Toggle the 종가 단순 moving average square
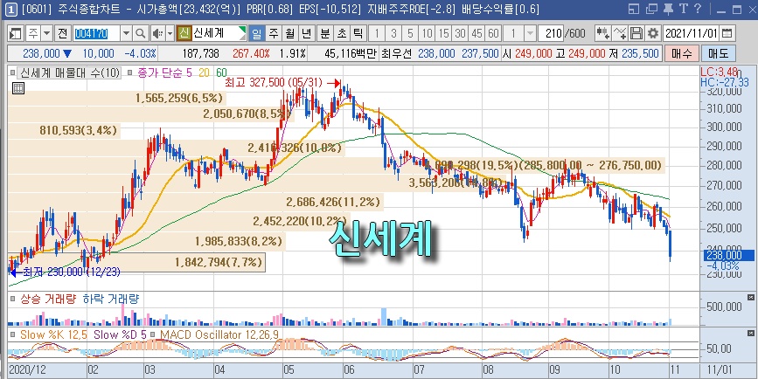 [129, 73]
